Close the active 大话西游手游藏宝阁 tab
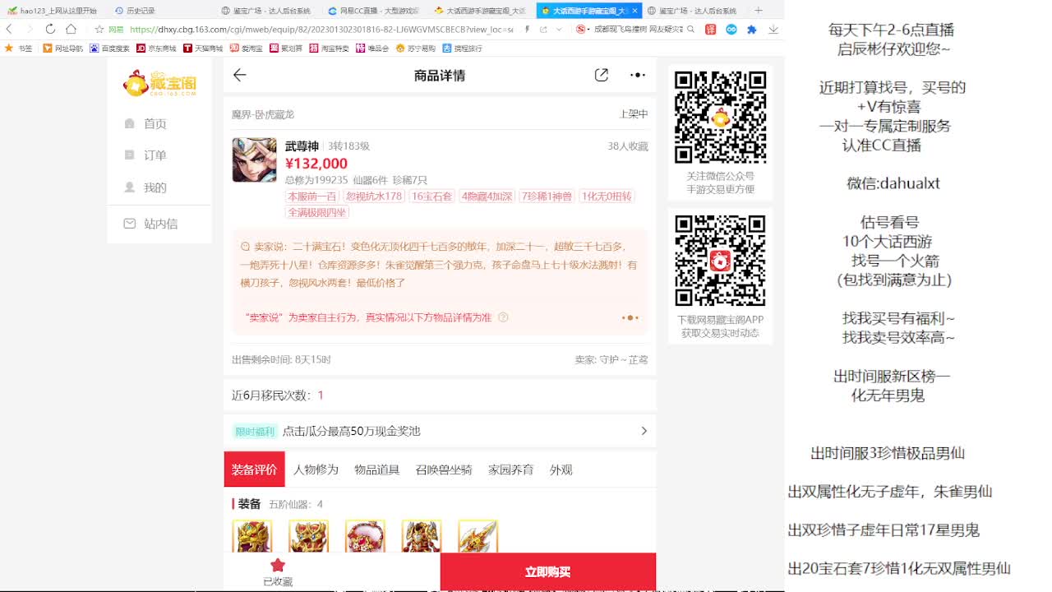The image size is (1052, 592). pos(635,11)
